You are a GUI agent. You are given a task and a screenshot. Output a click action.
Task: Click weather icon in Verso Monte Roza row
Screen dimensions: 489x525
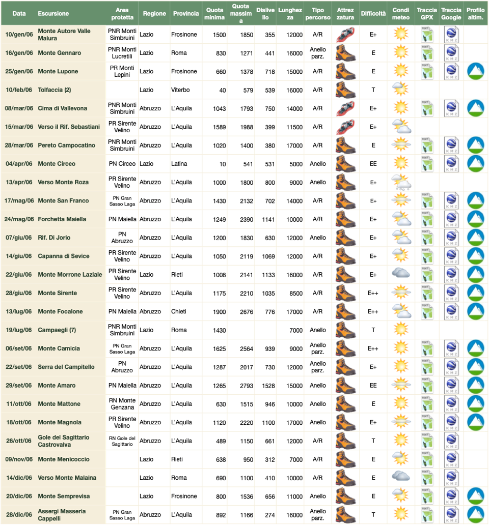tap(401, 183)
